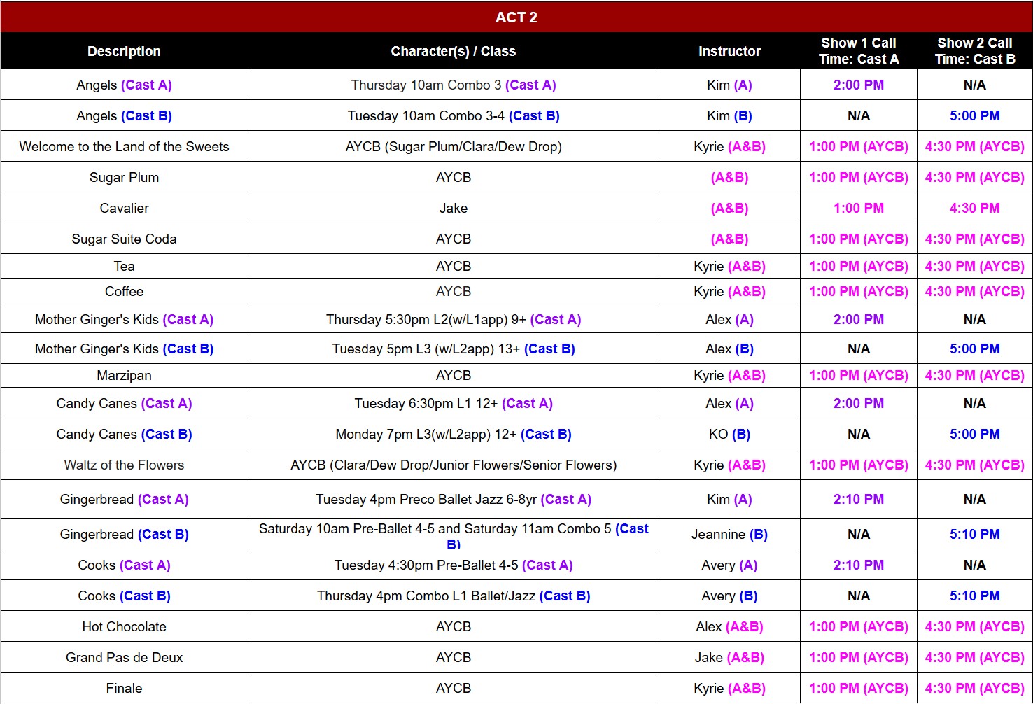Screen dimensions: 1033x704
Task: Select Mother Ginger's Kids (Cast B) cell
Action: coord(124,349)
